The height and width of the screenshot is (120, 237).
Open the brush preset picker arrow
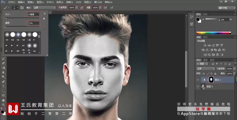tap(17, 8)
